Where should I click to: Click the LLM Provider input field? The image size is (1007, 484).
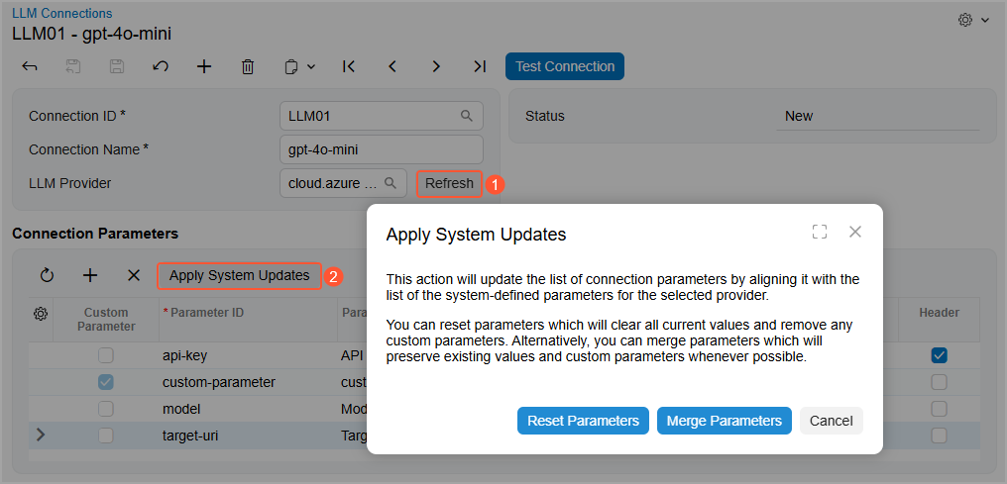point(344,183)
